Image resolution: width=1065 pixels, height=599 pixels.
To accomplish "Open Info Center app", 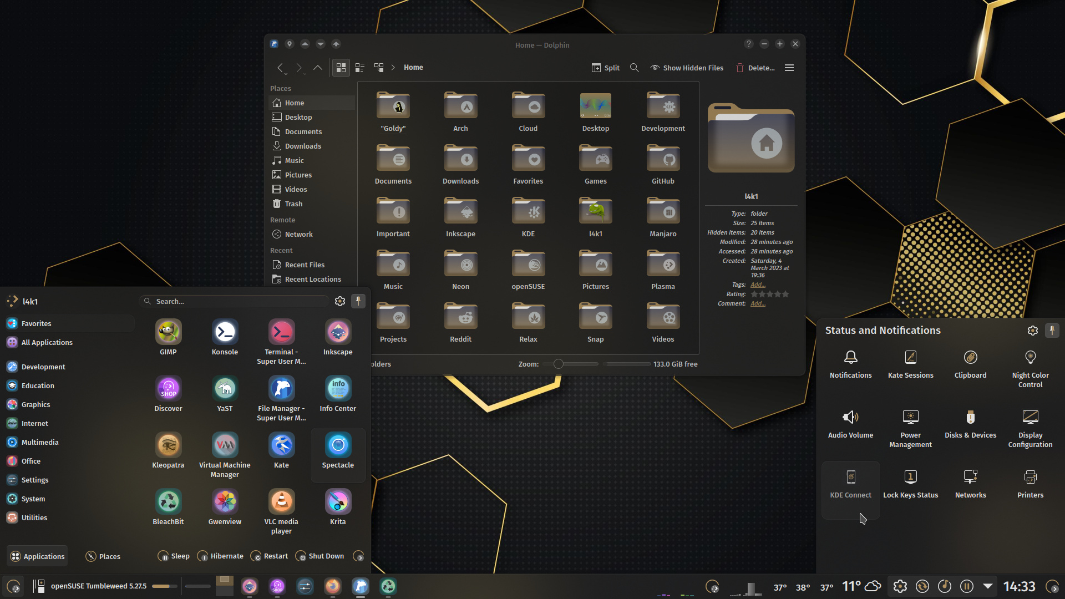I will click(338, 394).
